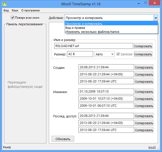This screenshot has height=152, width=162.
Task: Click the Ready status bar text
Action: (x=7, y=147)
